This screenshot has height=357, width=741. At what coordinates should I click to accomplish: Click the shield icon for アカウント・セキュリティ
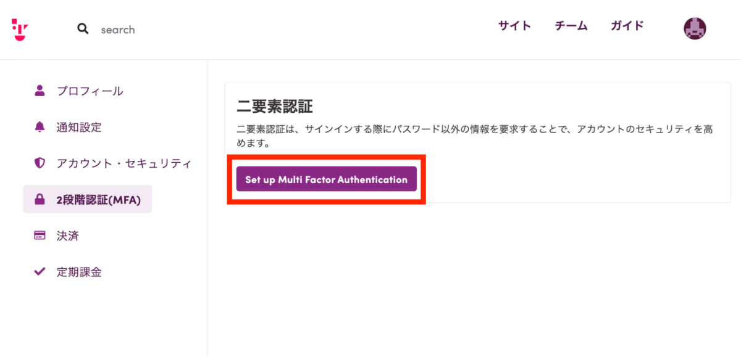point(40,163)
